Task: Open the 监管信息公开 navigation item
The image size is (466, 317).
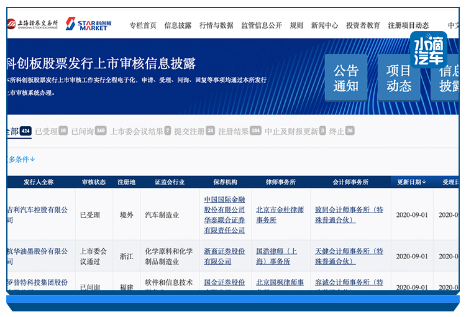Action: (262, 25)
